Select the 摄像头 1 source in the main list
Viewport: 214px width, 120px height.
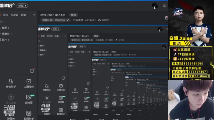pyautogui.click(x=7, y=34)
